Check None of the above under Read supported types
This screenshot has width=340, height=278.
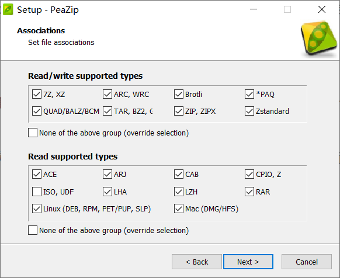(x=33, y=230)
